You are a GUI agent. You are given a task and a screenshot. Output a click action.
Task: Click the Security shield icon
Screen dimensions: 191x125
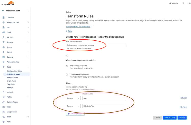(4, 42)
